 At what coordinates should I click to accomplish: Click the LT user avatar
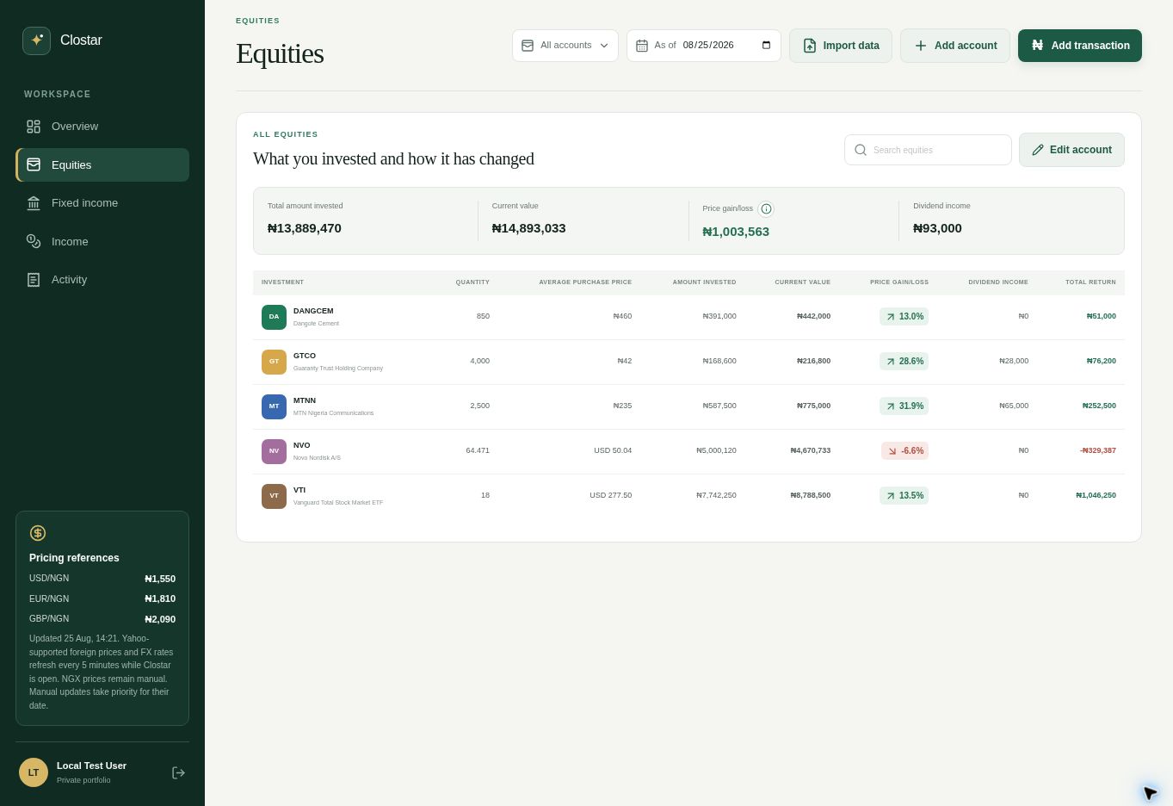point(34,772)
